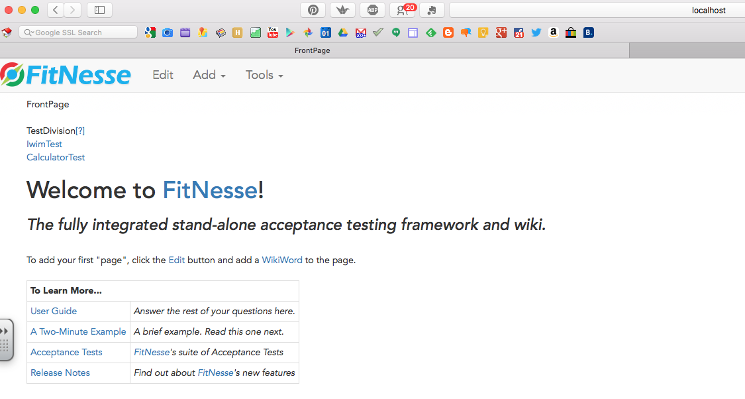The height and width of the screenshot is (399, 745).
Task: Open the YouTube bookmark
Action: coord(273,32)
